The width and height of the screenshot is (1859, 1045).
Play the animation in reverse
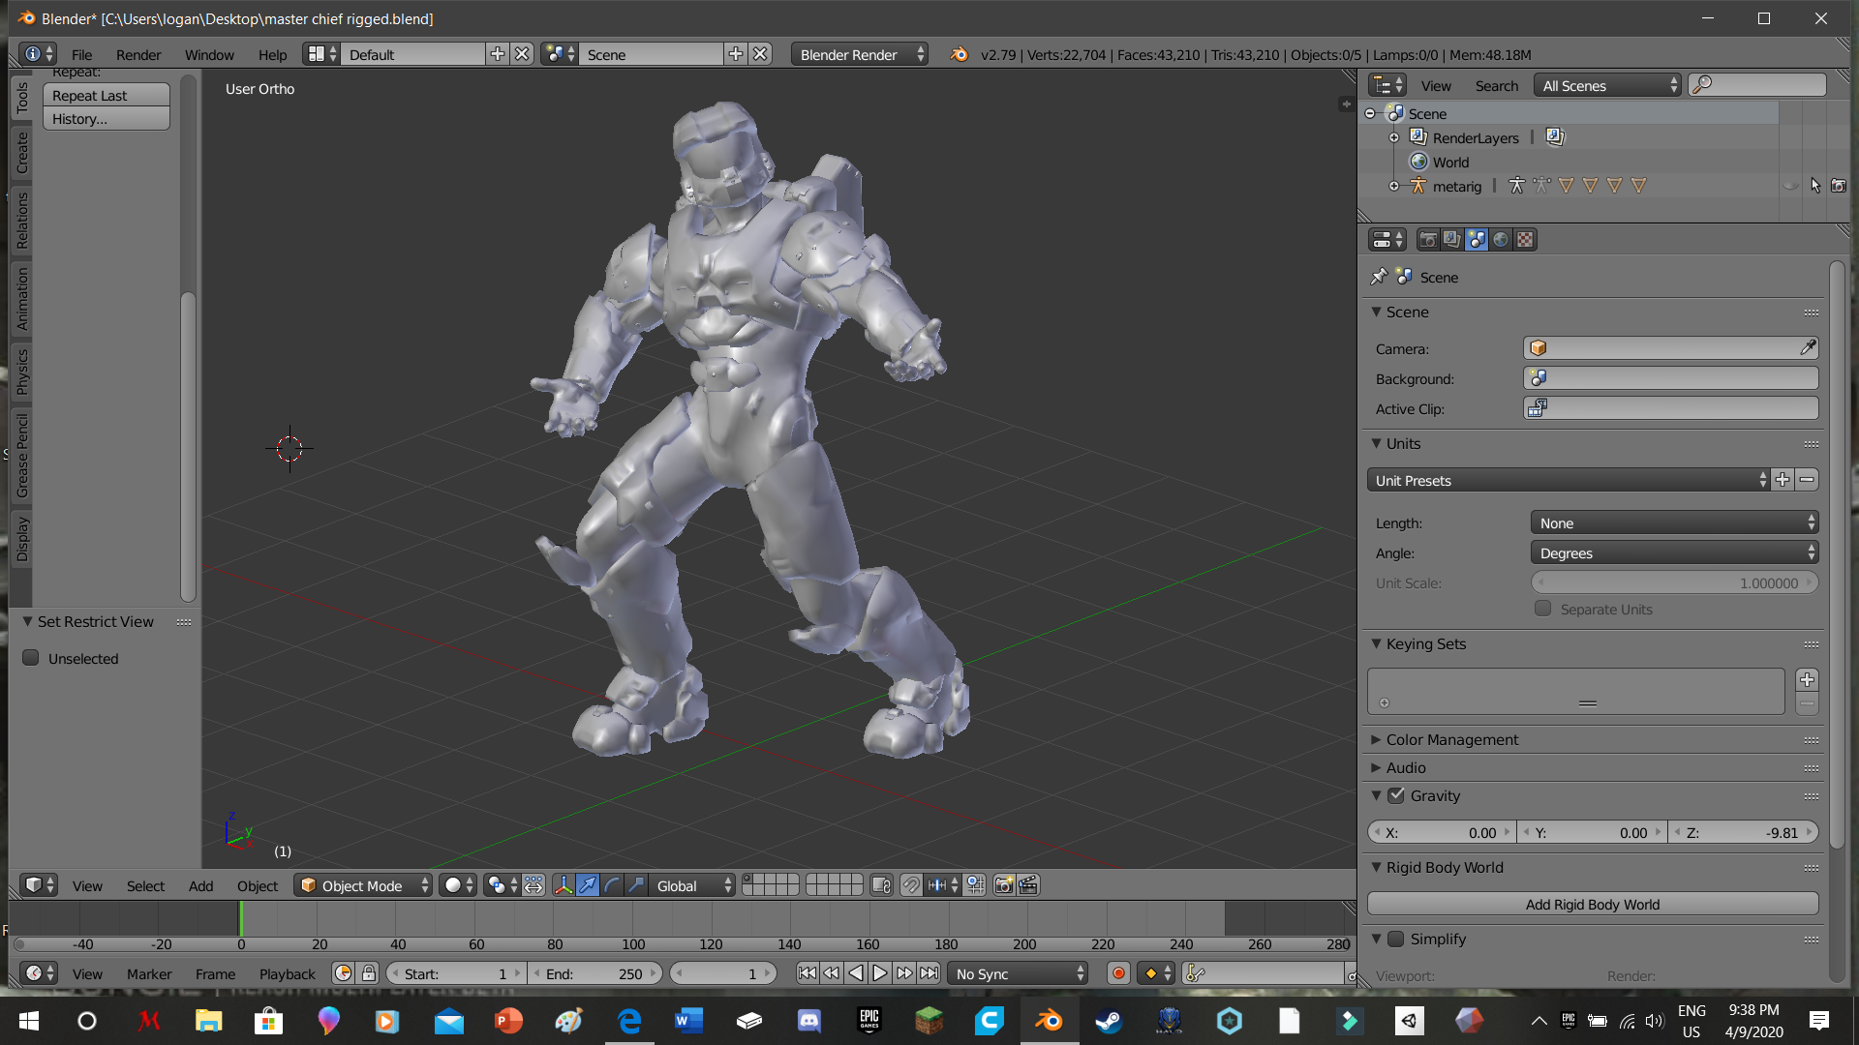coord(855,973)
